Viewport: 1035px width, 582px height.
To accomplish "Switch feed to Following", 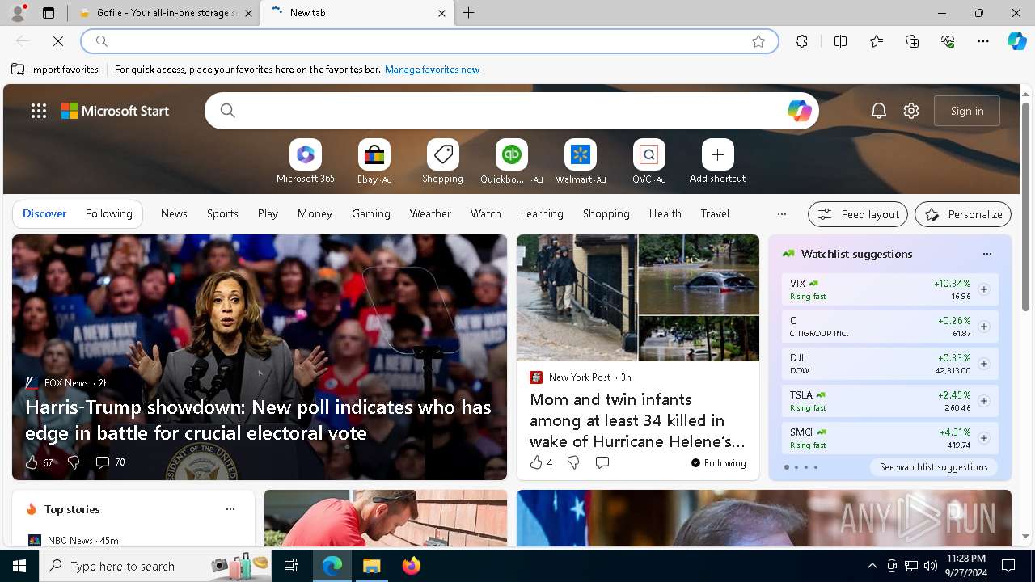I will pyautogui.click(x=108, y=214).
